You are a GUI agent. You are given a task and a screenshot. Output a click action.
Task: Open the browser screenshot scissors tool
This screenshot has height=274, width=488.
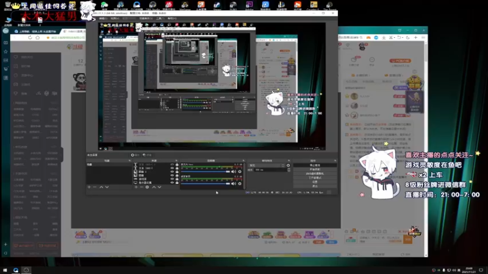pyautogui.click(x=391, y=38)
